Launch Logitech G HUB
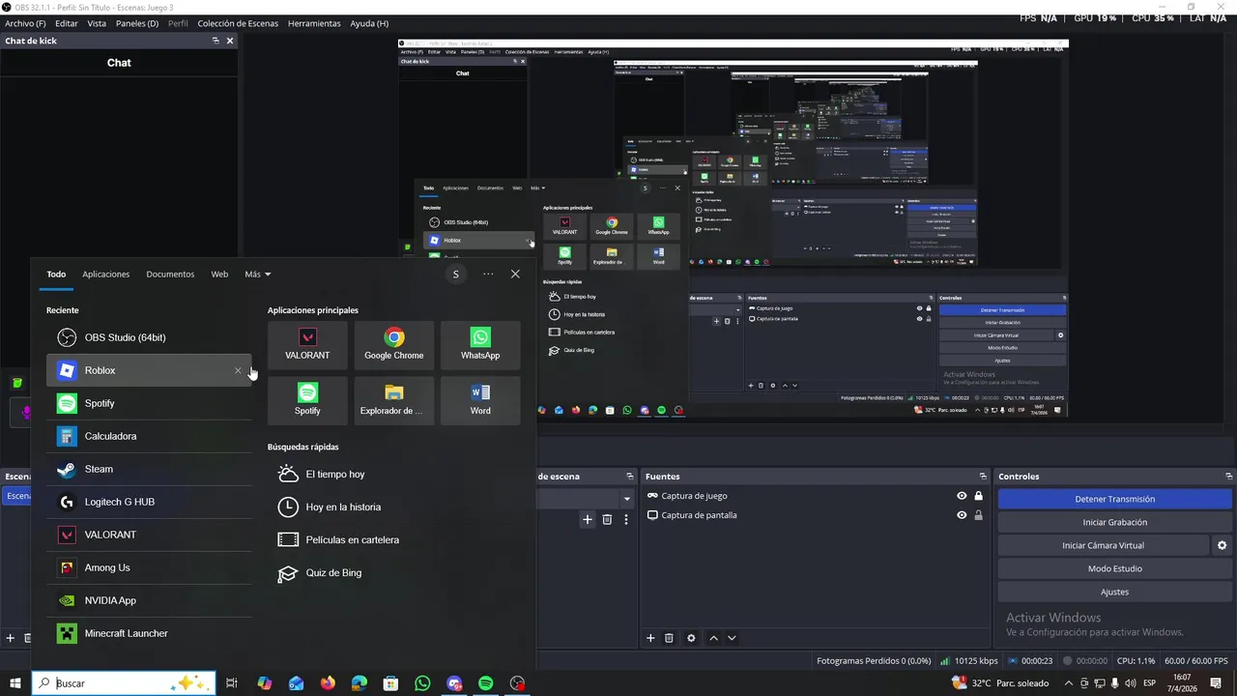The height and width of the screenshot is (696, 1237). 149,502
